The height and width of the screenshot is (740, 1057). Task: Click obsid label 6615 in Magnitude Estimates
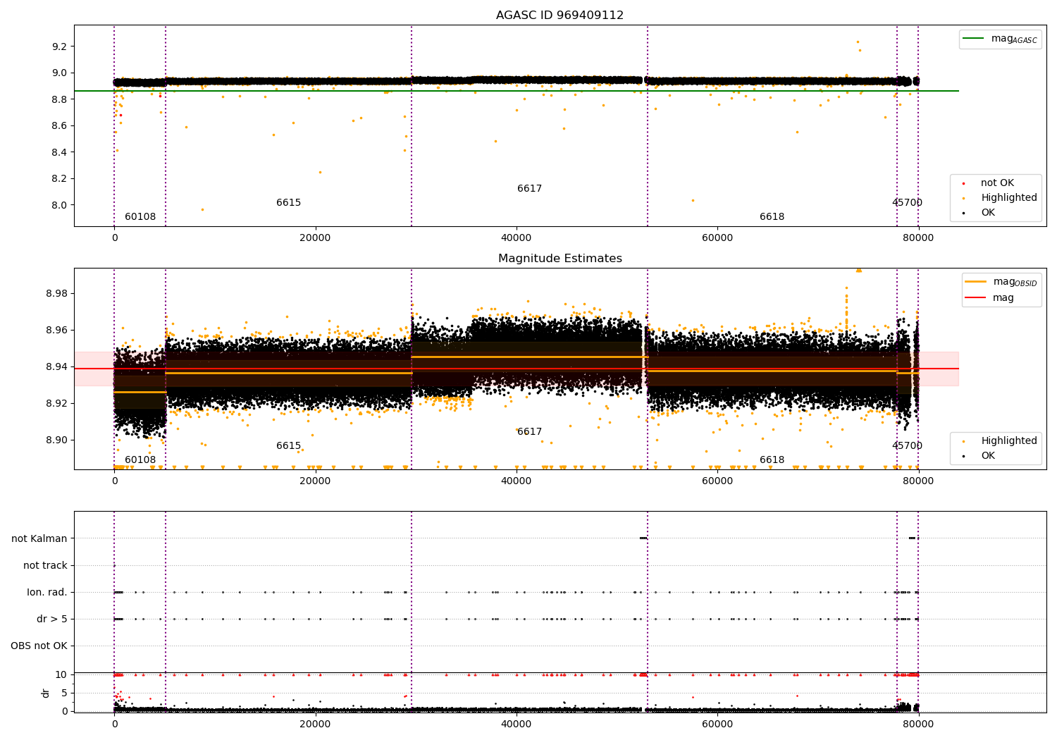pyautogui.click(x=288, y=446)
